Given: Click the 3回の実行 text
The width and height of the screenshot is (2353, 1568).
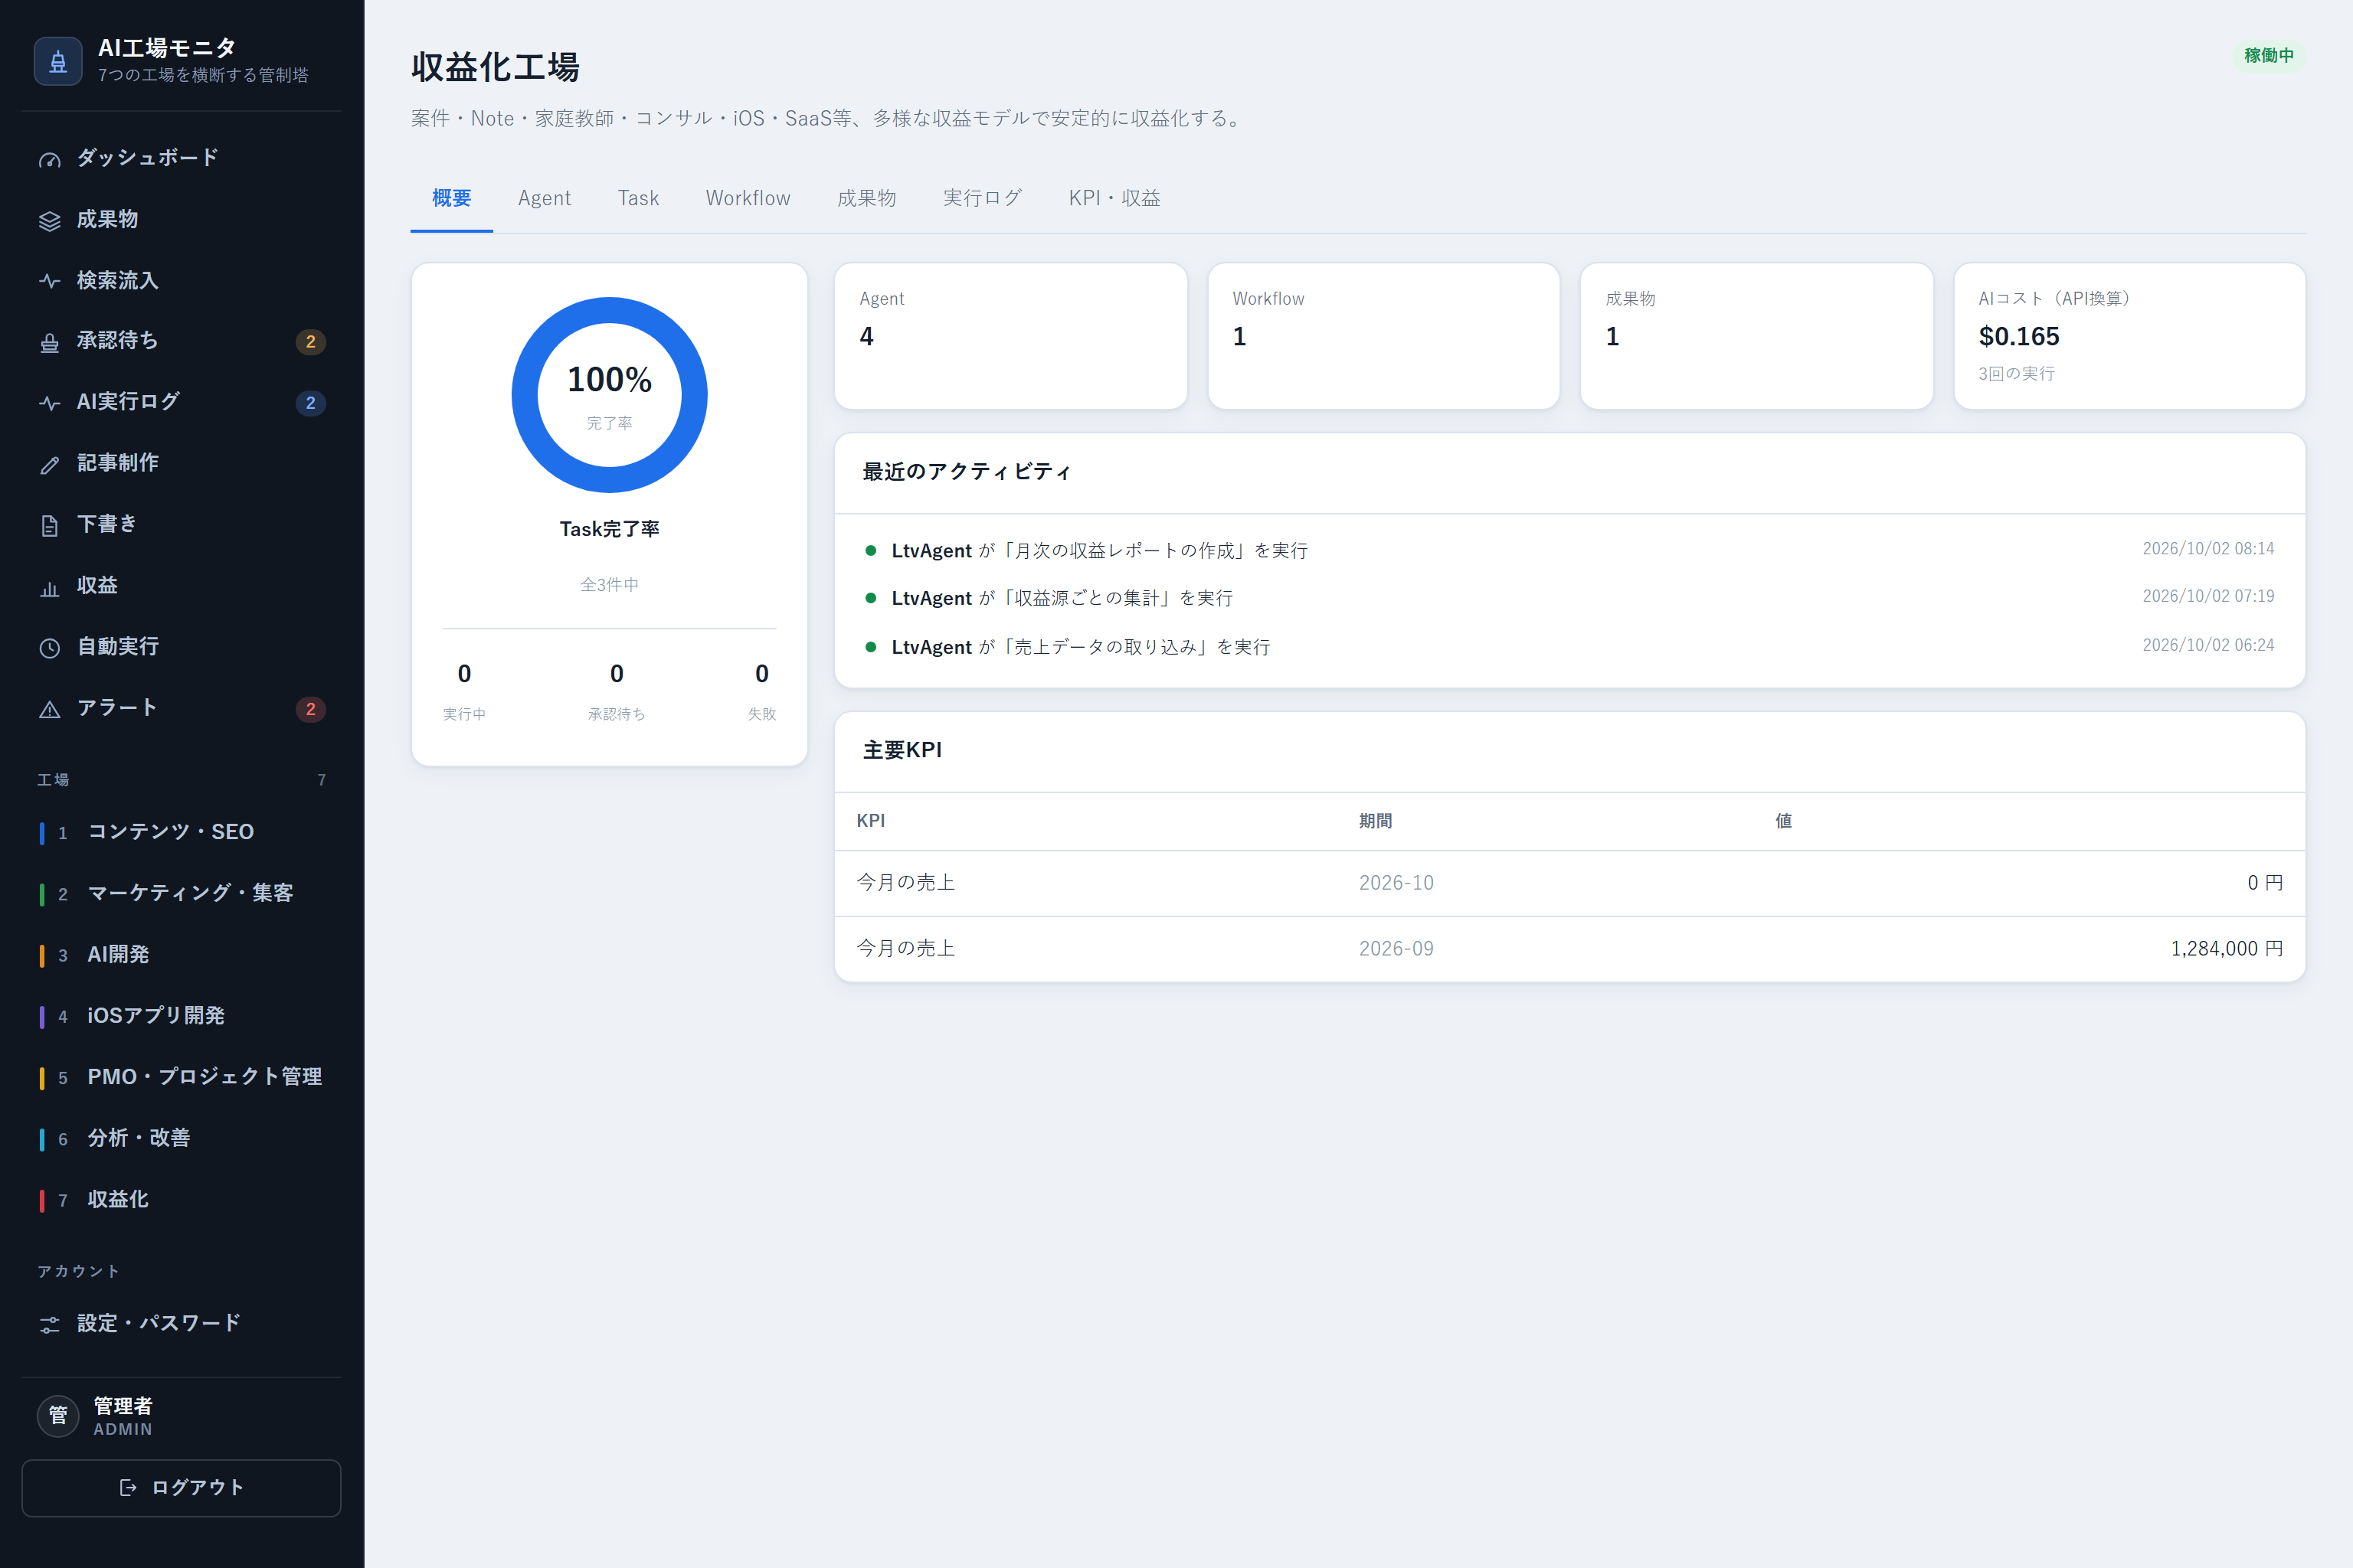Looking at the screenshot, I should (2016, 374).
